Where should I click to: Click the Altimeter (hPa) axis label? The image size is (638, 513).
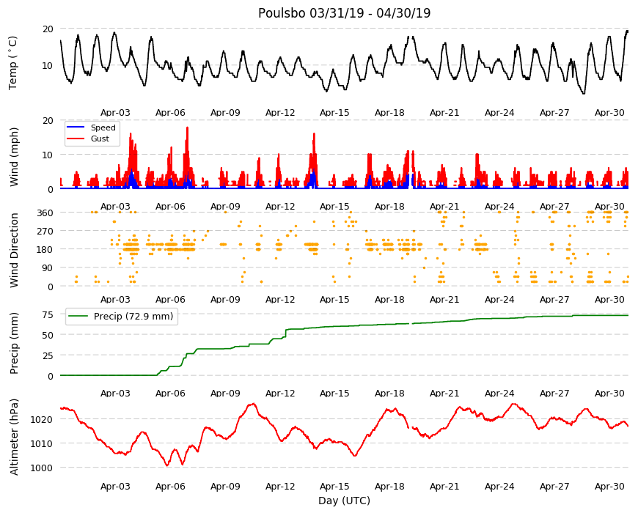[x=14, y=437]
